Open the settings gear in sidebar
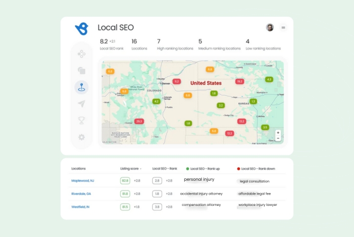Image resolution: width=354 pixels, height=237 pixels. (82, 137)
